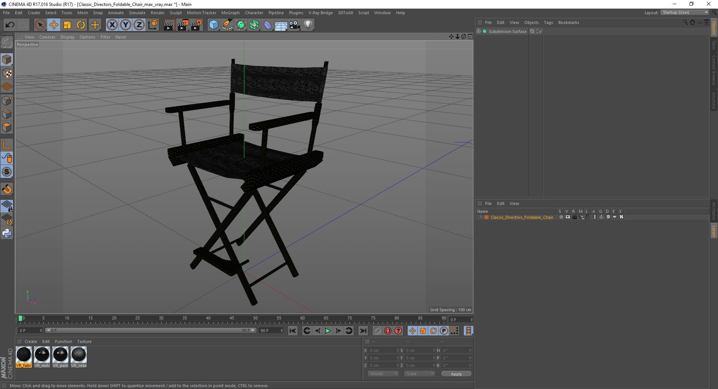This screenshot has height=389, width=718.
Task: Open the V-Ray Bridge menu
Action: tap(320, 13)
